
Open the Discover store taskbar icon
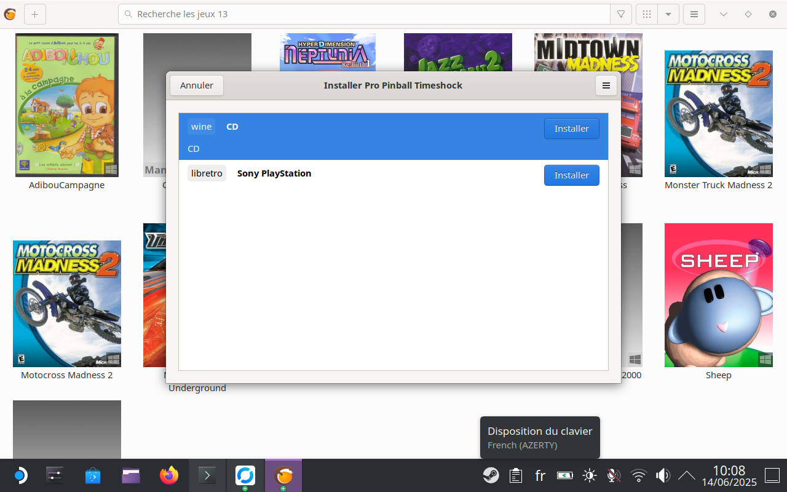93,475
